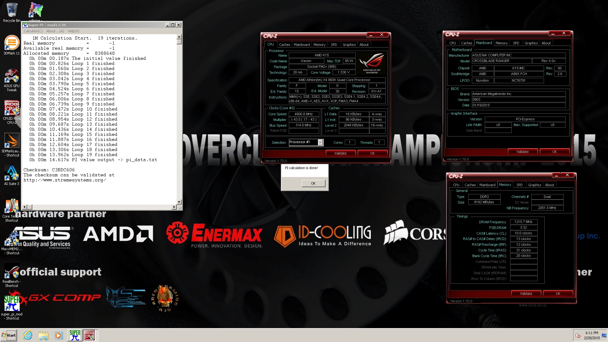Select Memory tab in CPU window

[x=319, y=45]
